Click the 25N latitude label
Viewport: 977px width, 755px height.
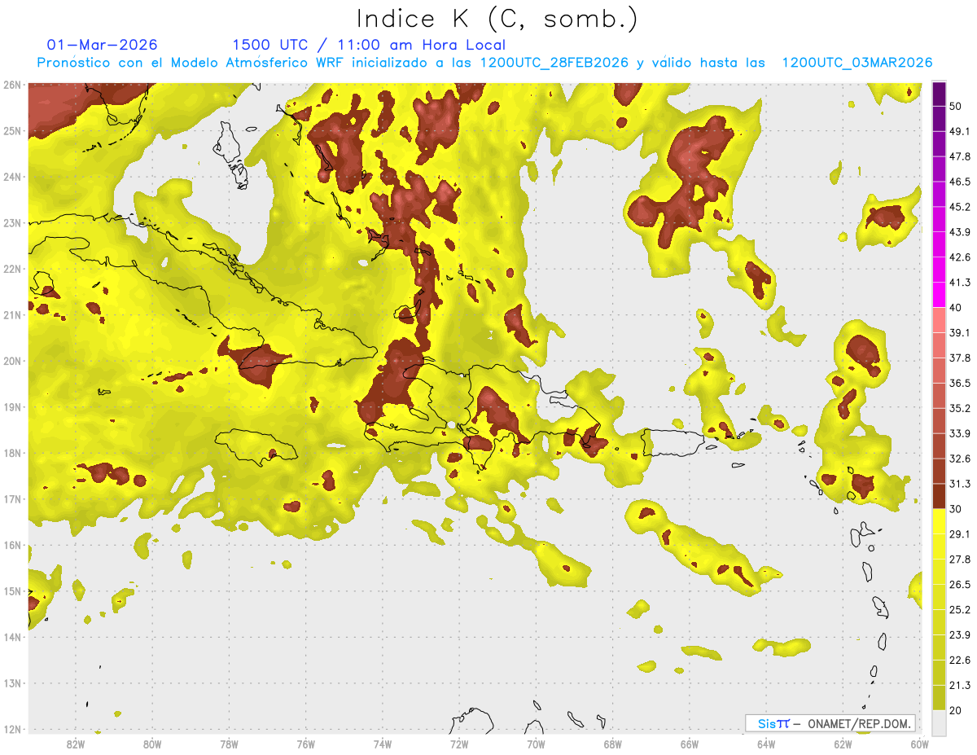click(12, 131)
